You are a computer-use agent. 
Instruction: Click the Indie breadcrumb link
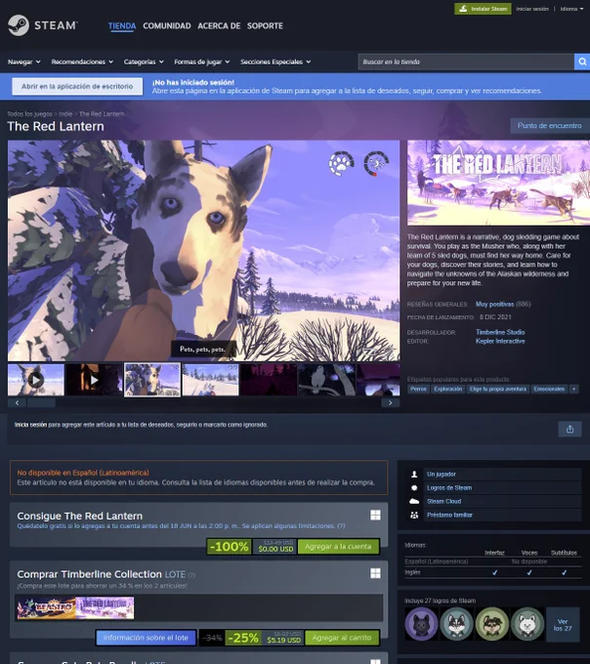click(x=65, y=114)
